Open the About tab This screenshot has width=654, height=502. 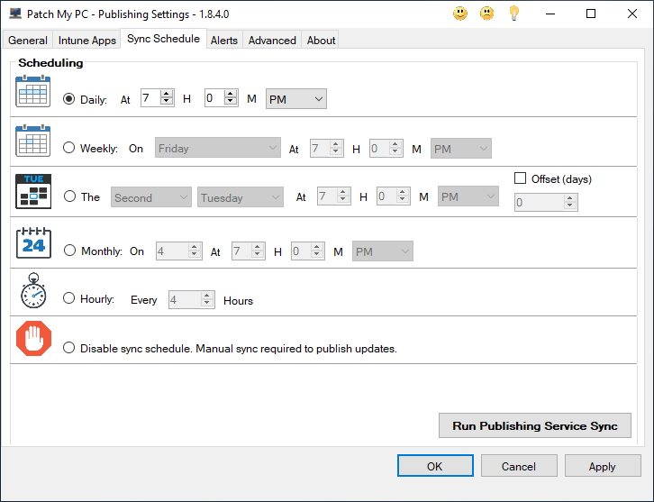tap(321, 40)
